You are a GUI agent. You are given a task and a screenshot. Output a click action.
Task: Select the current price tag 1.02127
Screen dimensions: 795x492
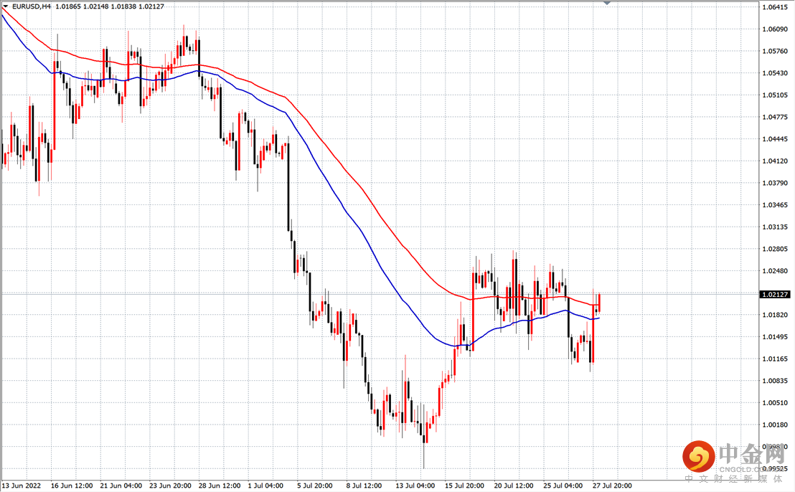pyautogui.click(x=775, y=294)
